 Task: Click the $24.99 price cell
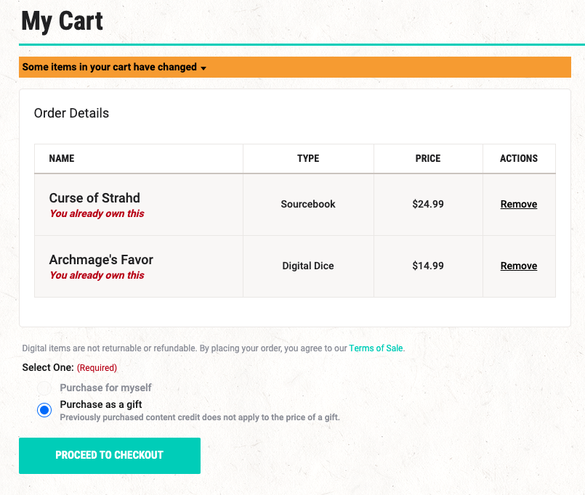[x=428, y=204]
